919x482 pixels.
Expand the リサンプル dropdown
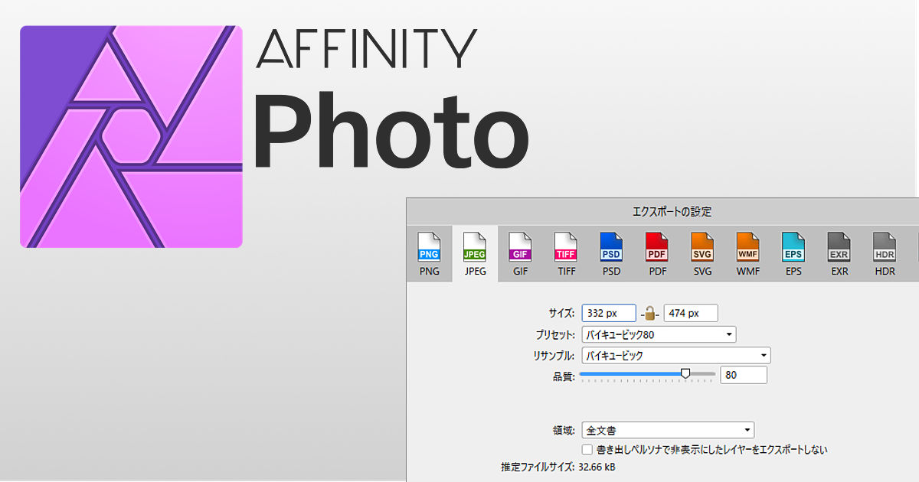[675, 355]
